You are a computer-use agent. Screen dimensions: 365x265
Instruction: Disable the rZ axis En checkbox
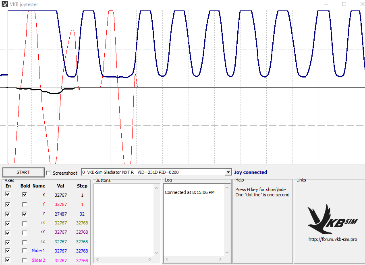click(x=8, y=242)
